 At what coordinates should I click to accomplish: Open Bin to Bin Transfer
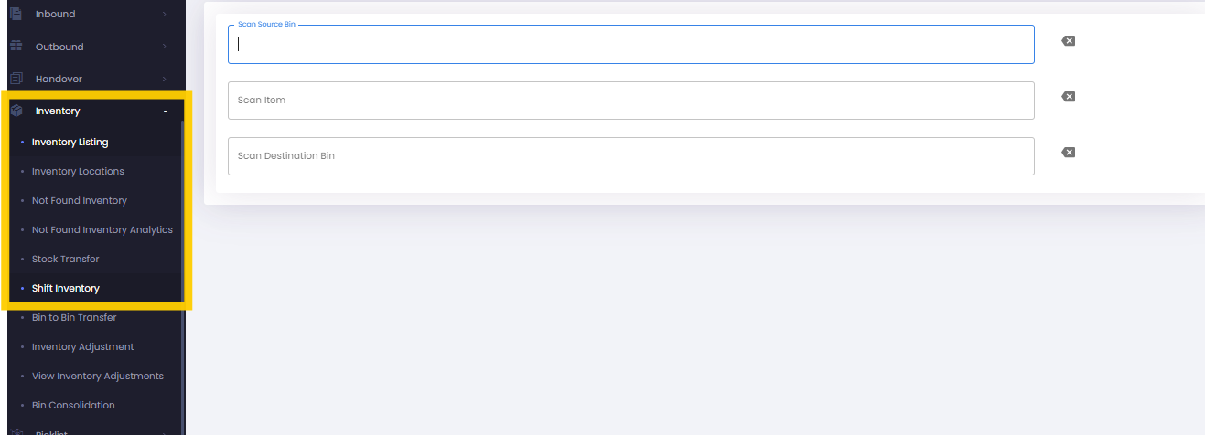[74, 317]
